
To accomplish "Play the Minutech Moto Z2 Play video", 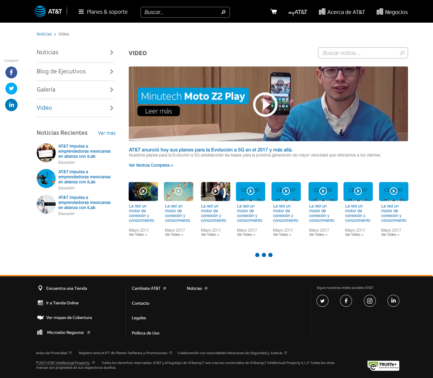I will tap(265, 104).
